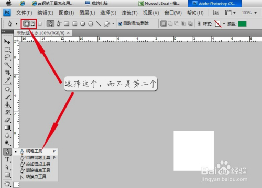Click the Pen tool in toolbox
Viewport: 262px width, 188px height.
click(7, 152)
